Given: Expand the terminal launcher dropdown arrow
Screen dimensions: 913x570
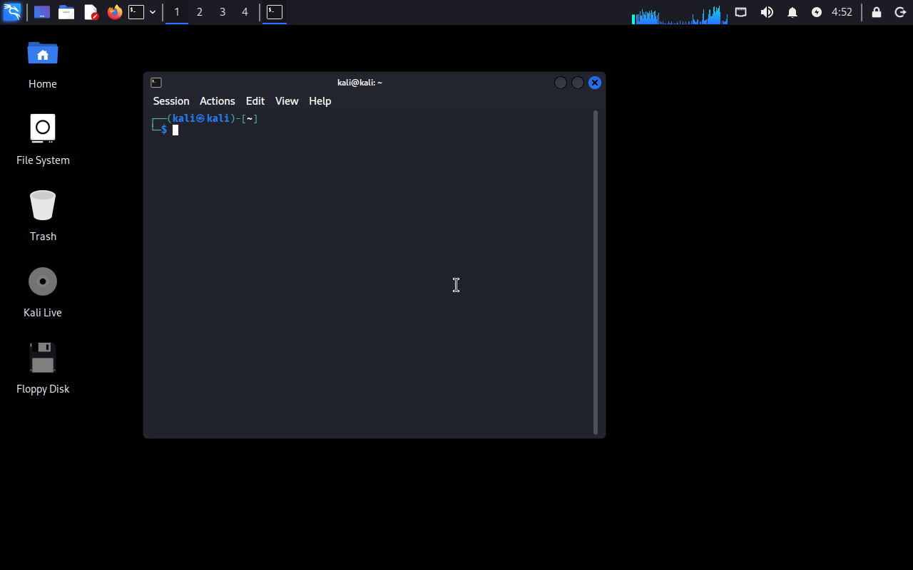Looking at the screenshot, I should [x=153, y=12].
